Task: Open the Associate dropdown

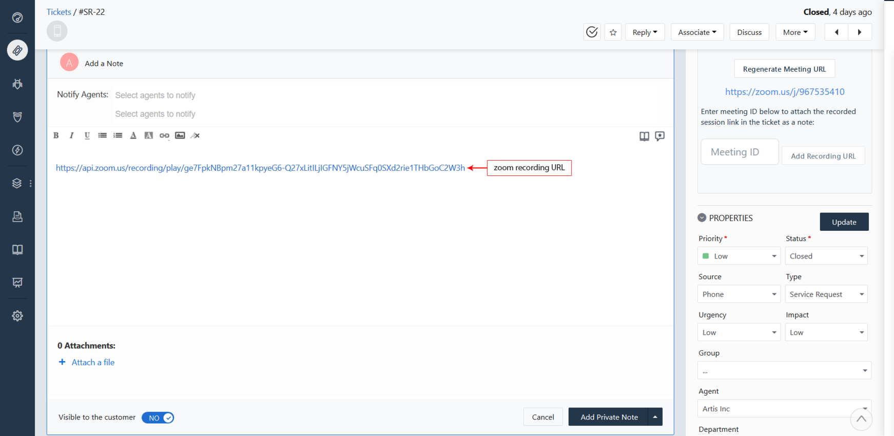Action: click(x=697, y=32)
